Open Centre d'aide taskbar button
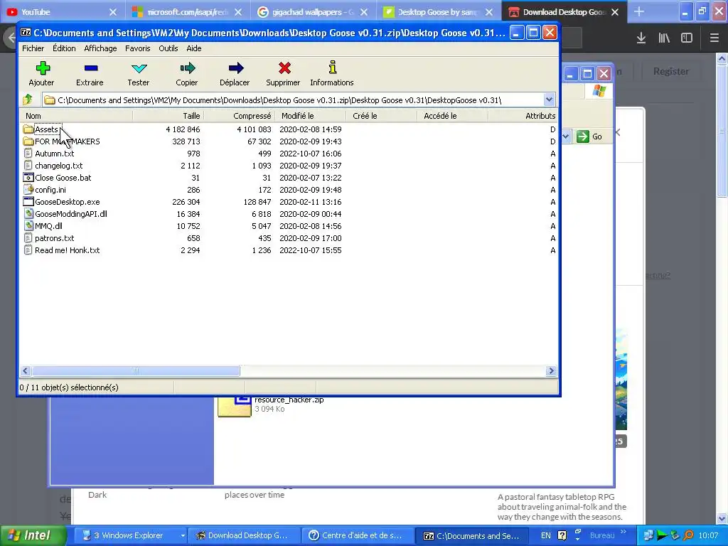728x546 pixels. [357, 535]
